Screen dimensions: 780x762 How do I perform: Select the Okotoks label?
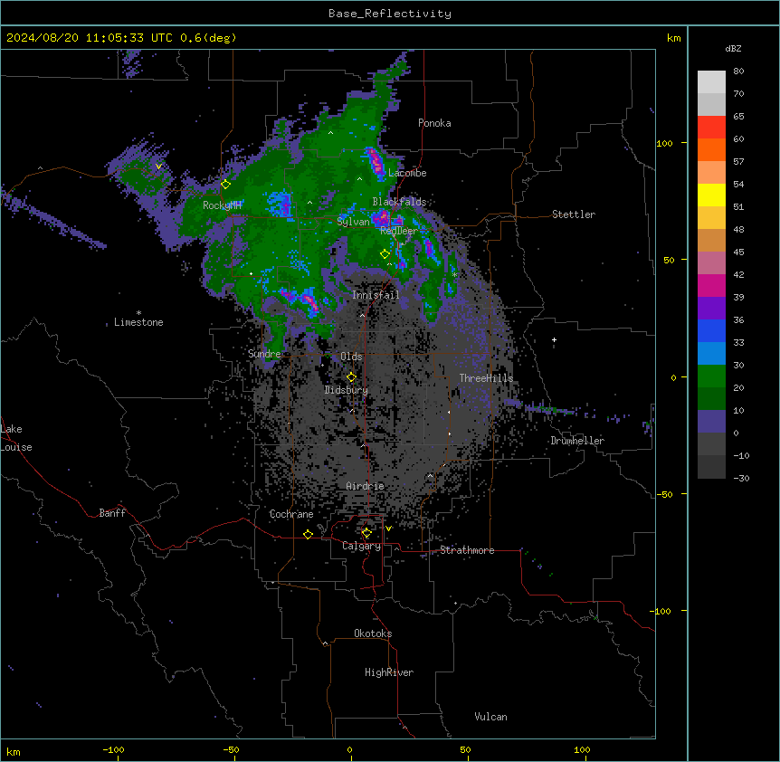pyautogui.click(x=373, y=633)
